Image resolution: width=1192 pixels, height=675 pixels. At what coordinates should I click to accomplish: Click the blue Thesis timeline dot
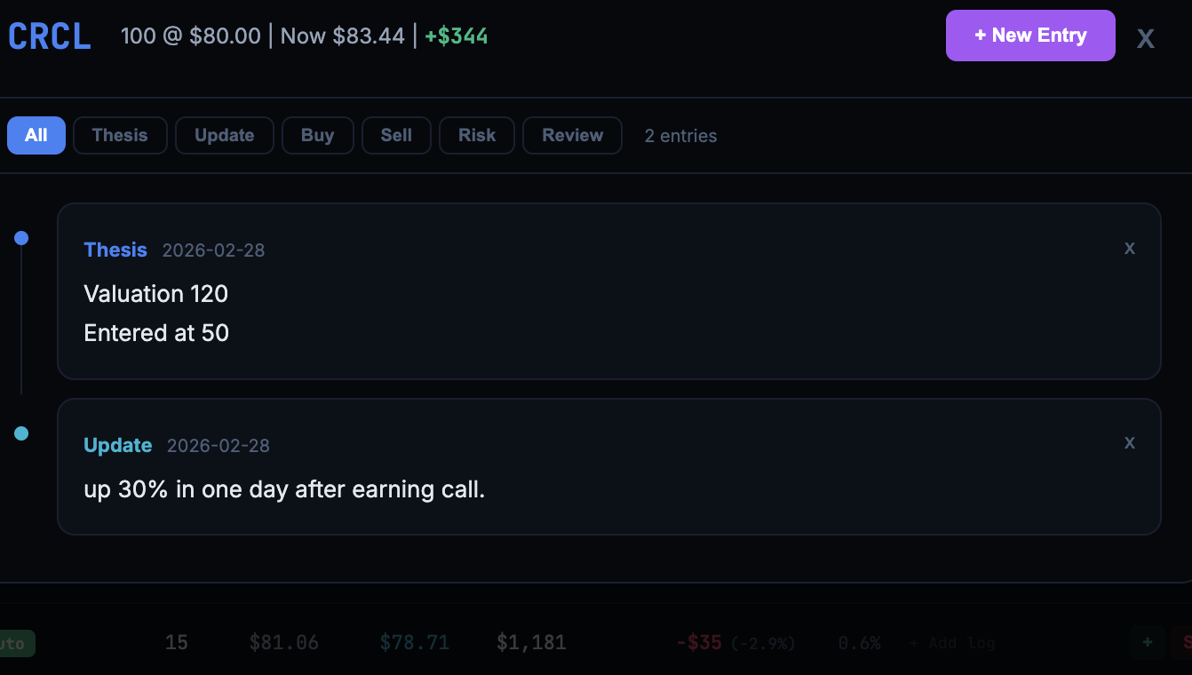[21, 238]
